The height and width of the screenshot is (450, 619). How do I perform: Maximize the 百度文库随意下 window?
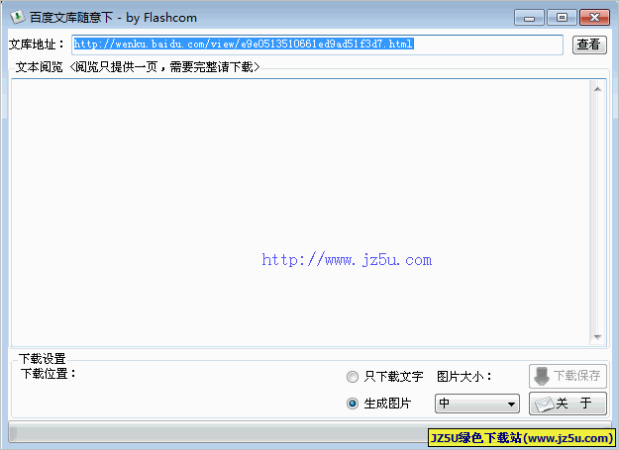pyautogui.click(x=562, y=18)
